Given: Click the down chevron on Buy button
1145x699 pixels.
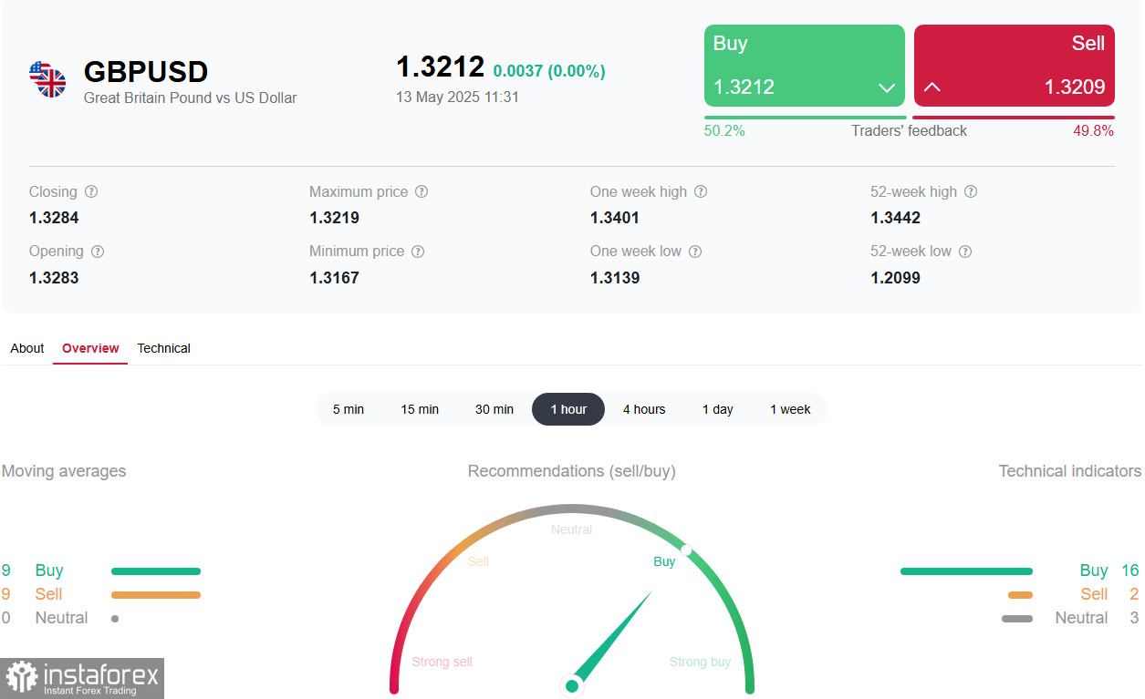Looking at the screenshot, I should click(887, 88).
